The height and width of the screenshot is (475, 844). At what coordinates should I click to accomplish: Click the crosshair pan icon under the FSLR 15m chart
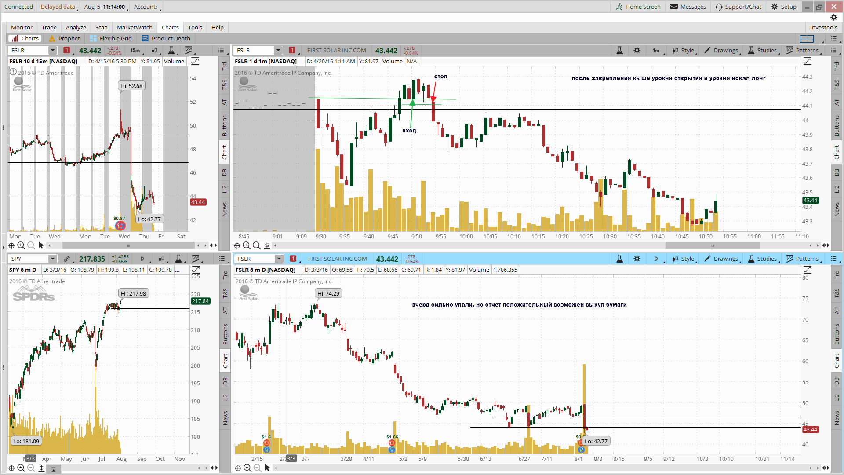pyautogui.click(x=11, y=245)
